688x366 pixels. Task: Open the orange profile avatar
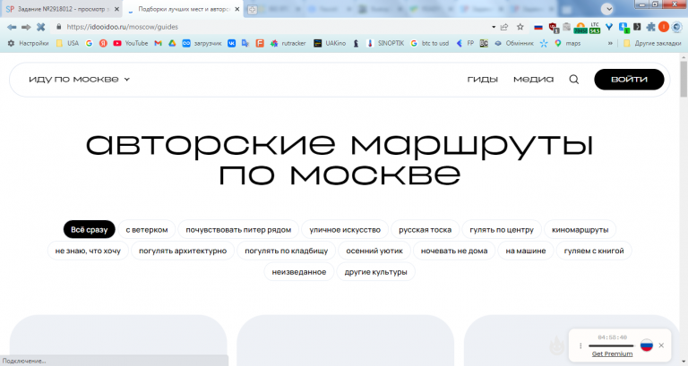664,27
